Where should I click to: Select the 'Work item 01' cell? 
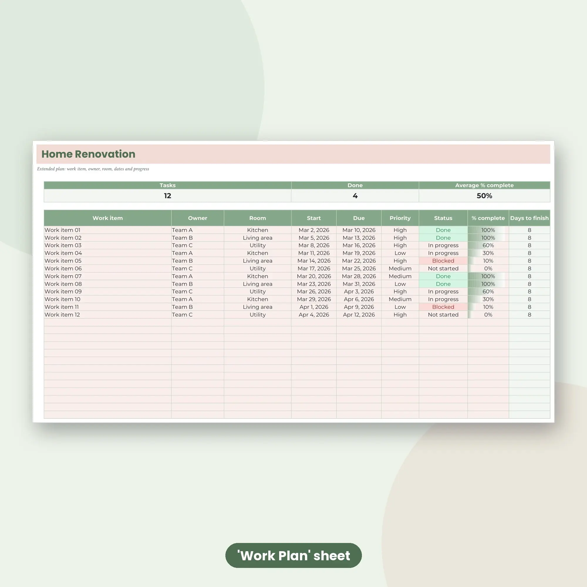click(107, 230)
